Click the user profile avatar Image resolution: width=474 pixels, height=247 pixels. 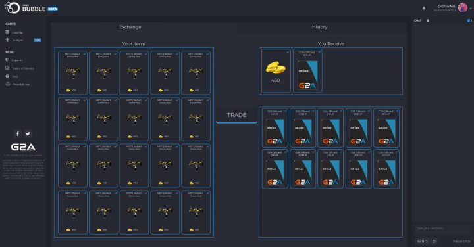click(463, 7)
